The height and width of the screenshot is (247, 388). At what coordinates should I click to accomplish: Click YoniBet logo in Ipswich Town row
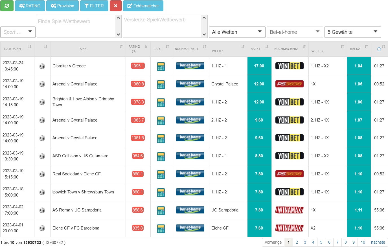(x=290, y=192)
